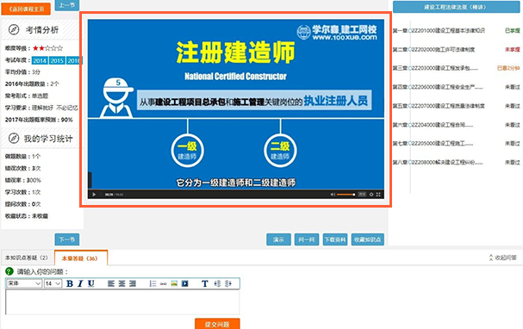Click the orange 已看2分钟 status of chapter three
The width and height of the screenshot is (523, 329).
508,68
